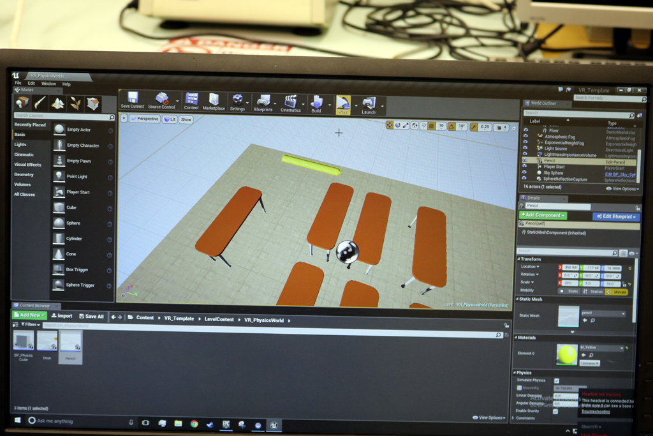Screen dimensions: 653x436
Task: Click the Empty Actor placement icon
Action: (x=59, y=129)
